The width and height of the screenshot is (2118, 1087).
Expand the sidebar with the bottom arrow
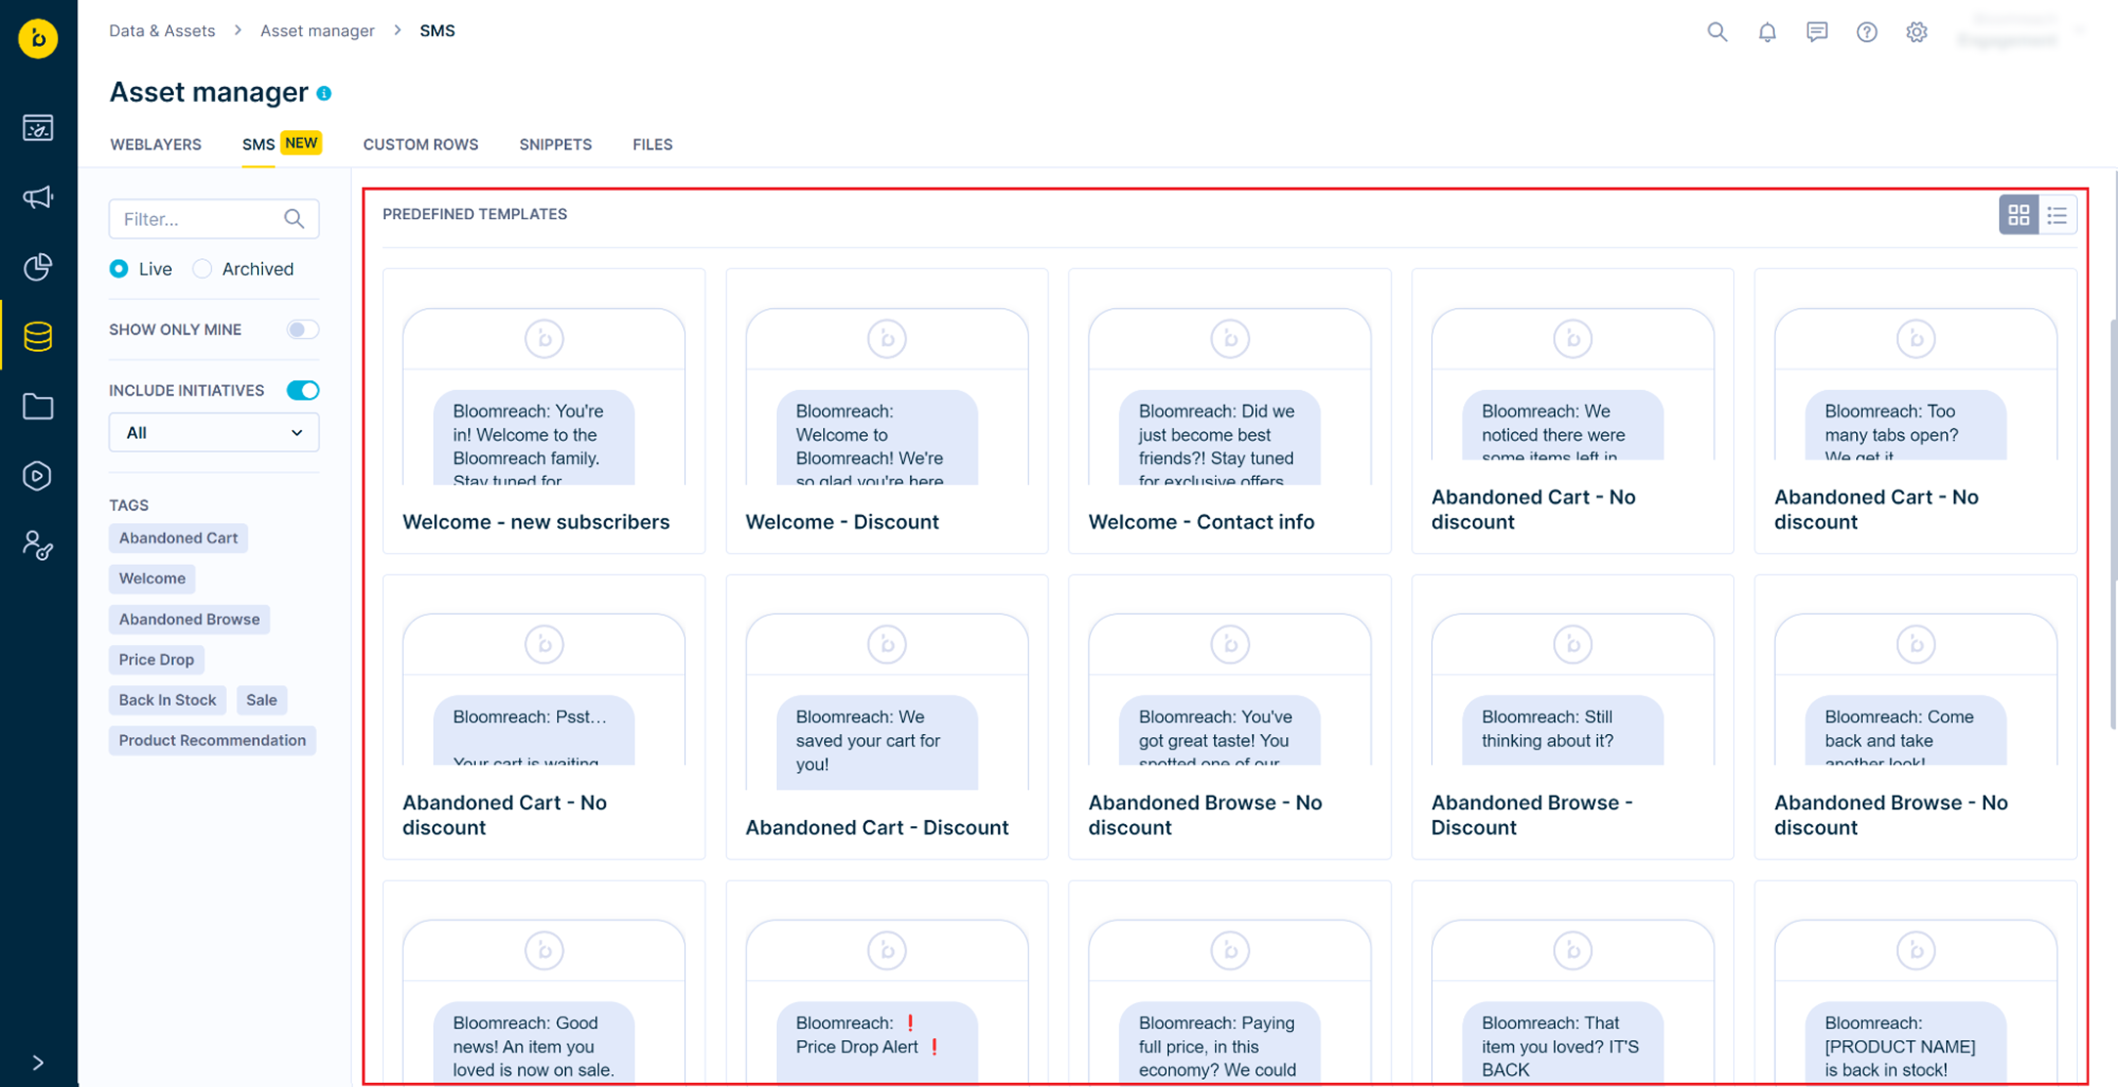(x=38, y=1062)
